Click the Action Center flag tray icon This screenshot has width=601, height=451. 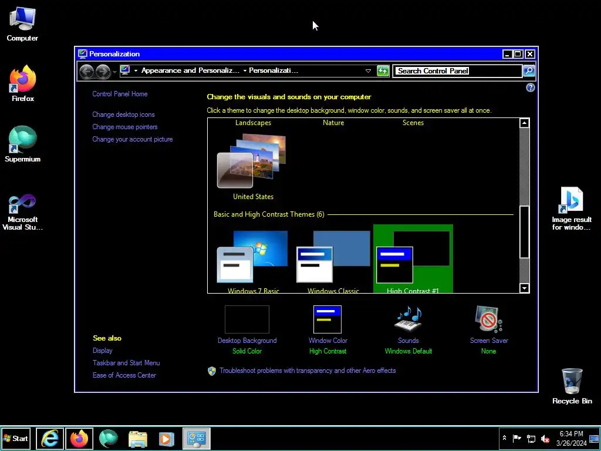click(x=517, y=438)
